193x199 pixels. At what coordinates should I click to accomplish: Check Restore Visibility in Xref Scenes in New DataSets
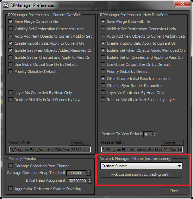coord(103,100)
